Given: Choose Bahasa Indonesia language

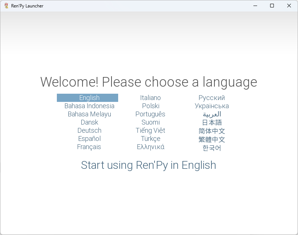Looking at the screenshot, I should point(89,106).
